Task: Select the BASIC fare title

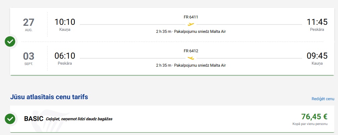Action: (x=34, y=119)
